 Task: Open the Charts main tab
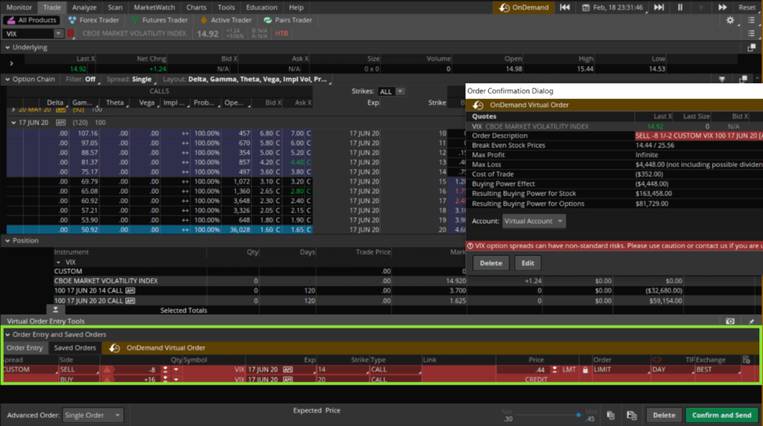click(x=196, y=7)
